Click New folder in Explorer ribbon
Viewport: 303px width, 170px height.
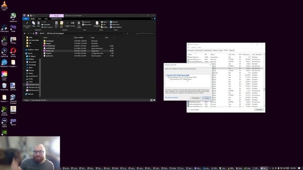tap(79, 25)
